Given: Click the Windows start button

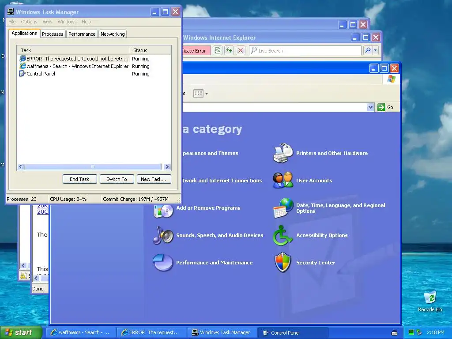Looking at the screenshot, I should pos(21,332).
